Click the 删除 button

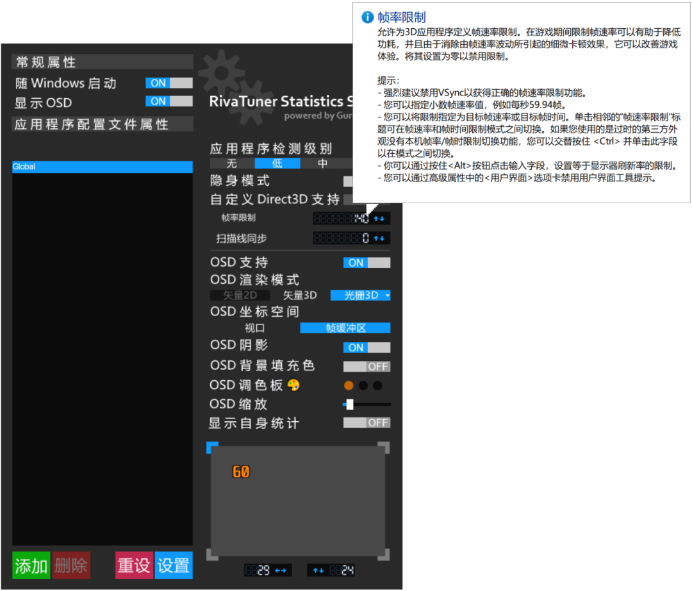(x=71, y=565)
